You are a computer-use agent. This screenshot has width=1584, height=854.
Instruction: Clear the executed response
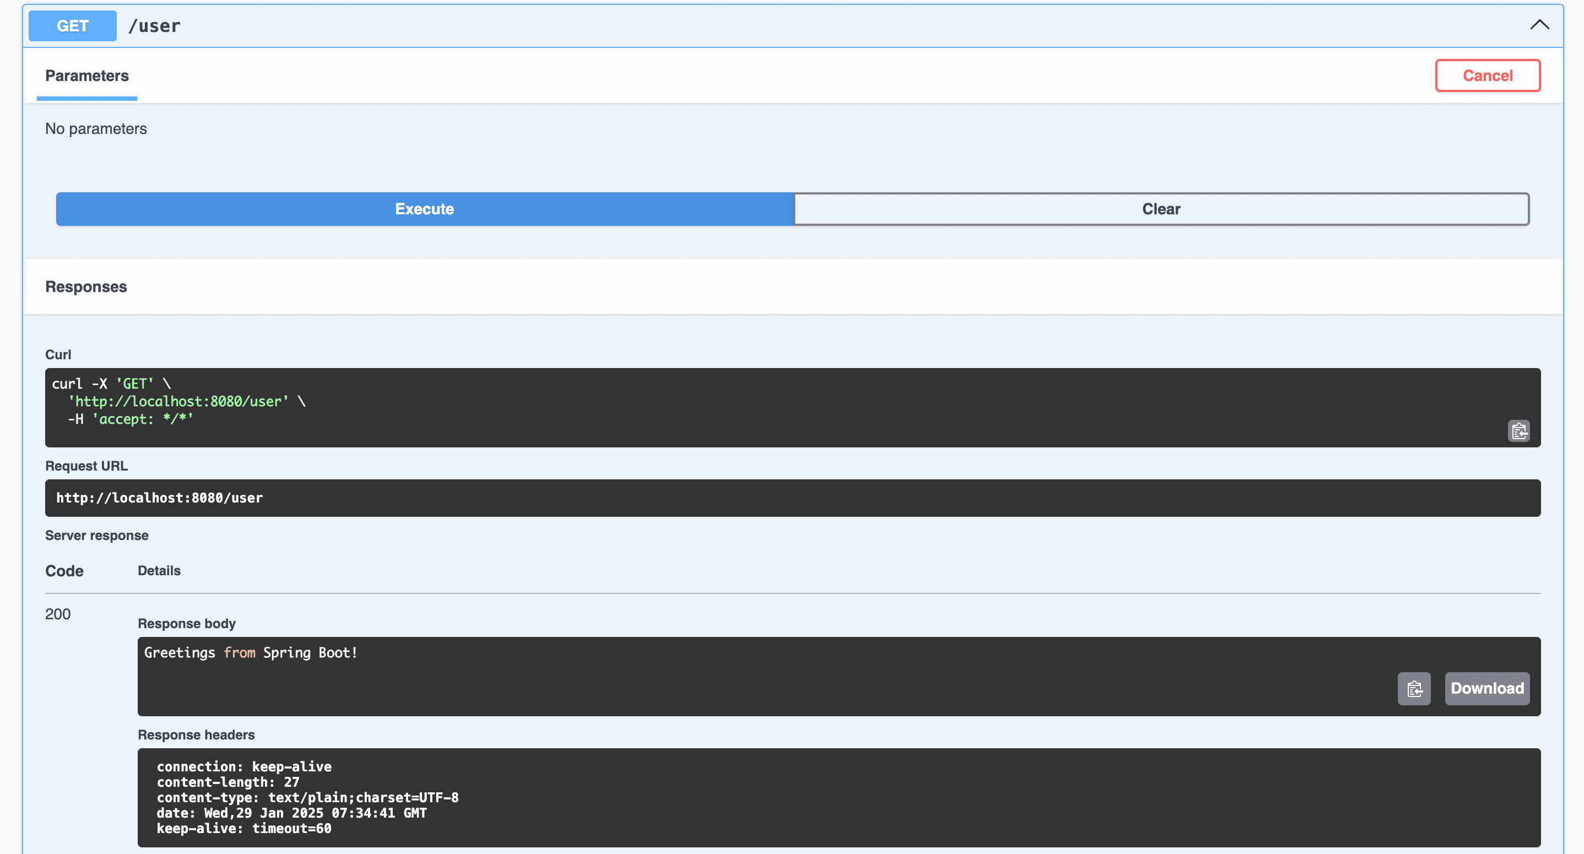(x=1161, y=209)
